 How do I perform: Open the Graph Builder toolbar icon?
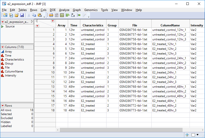[x=62, y=15]
